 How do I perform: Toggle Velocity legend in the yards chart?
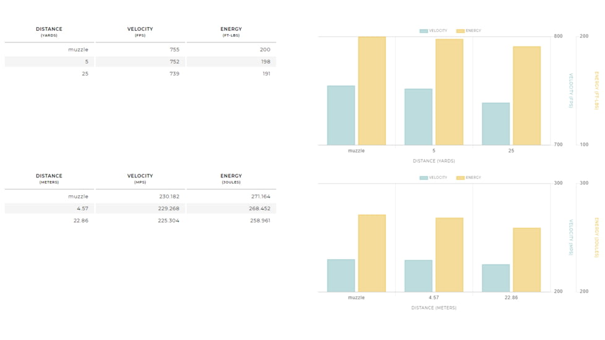(x=433, y=31)
